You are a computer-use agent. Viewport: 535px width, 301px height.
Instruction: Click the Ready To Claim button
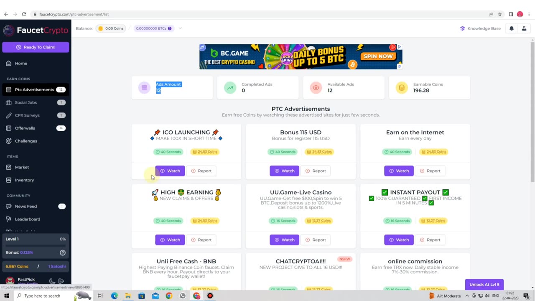(36, 47)
